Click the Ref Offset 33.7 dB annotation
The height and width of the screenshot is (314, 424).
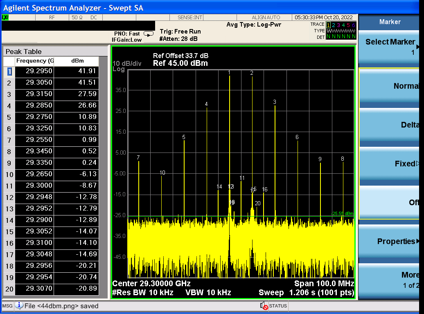(180, 56)
